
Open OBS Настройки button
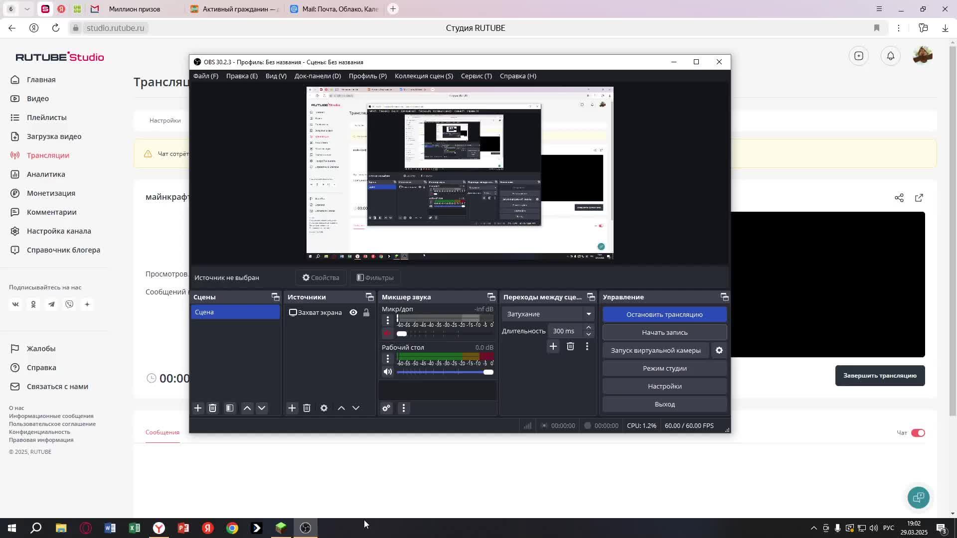(x=664, y=387)
